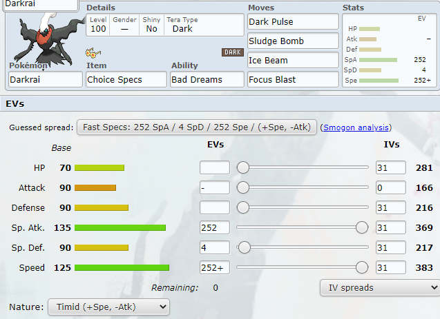Click the Speed EV slider handle

(362, 267)
